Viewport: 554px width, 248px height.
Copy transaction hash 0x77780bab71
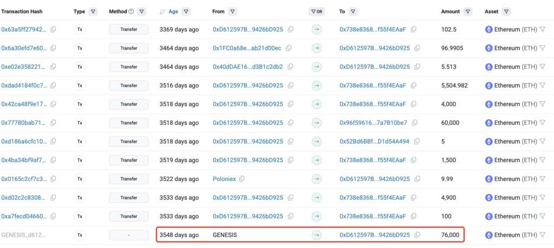53,123
